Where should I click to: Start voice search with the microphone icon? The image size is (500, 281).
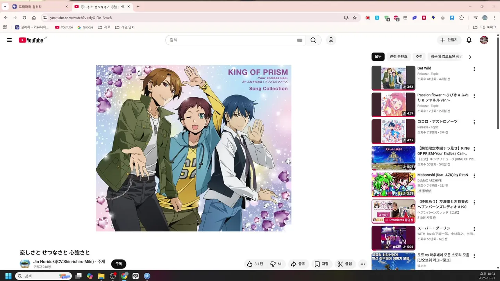coord(331,40)
